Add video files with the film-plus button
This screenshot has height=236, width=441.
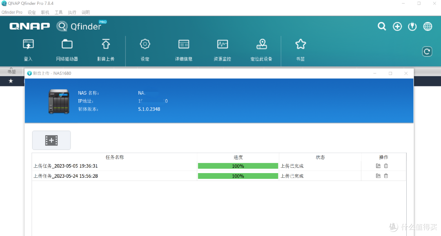(x=51, y=140)
